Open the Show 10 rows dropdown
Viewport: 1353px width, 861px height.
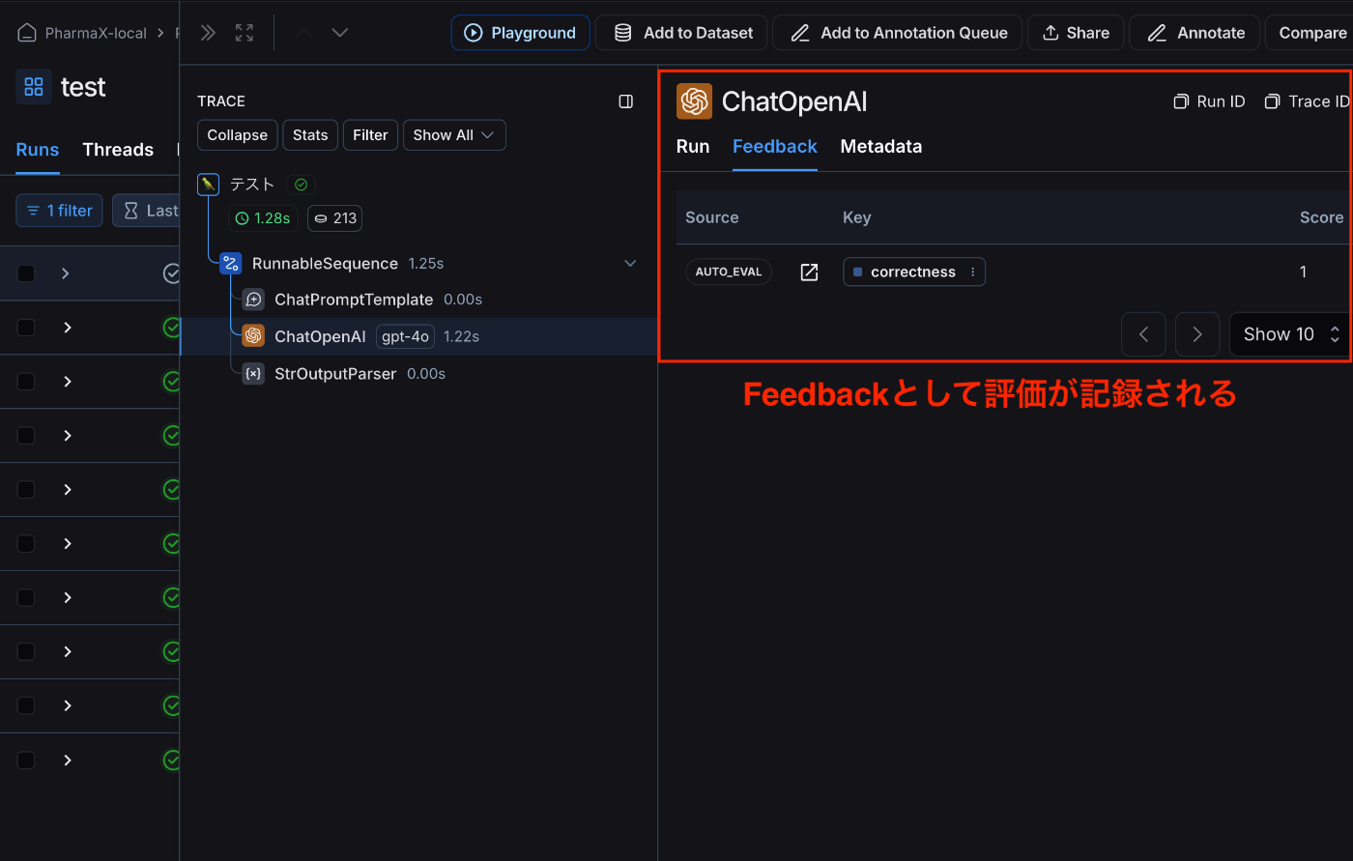coord(1289,334)
